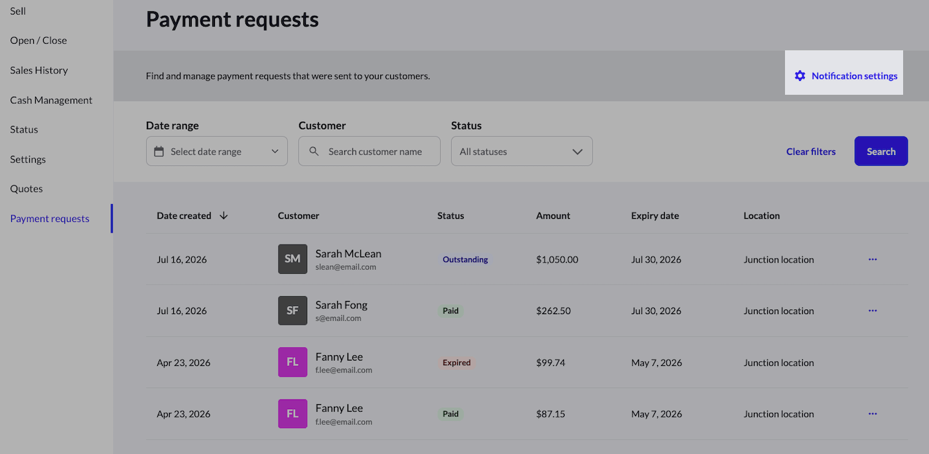Open the Open / Close sidebar item
929x454 pixels.
pos(38,40)
